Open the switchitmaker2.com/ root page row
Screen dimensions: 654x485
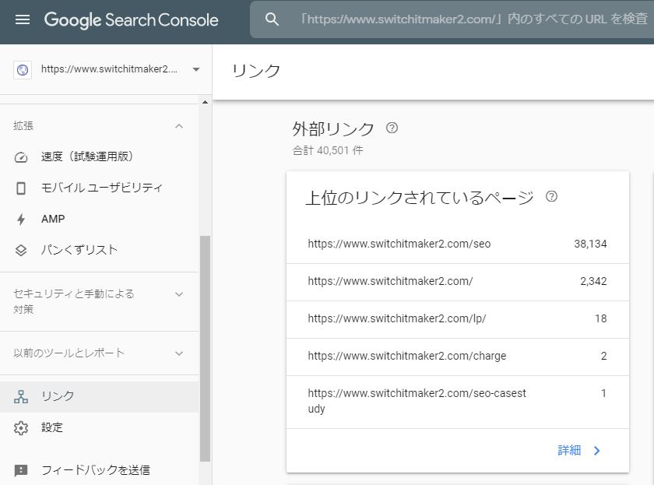pos(458,282)
